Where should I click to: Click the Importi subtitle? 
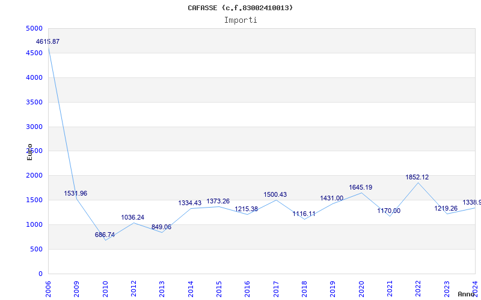(x=240, y=20)
